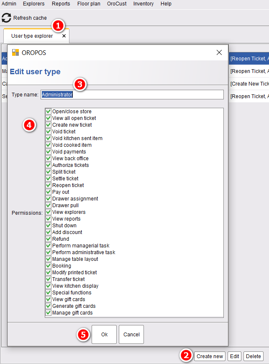Open the Reports menu
Screen dimensions: 269x364
[x=61, y=4]
